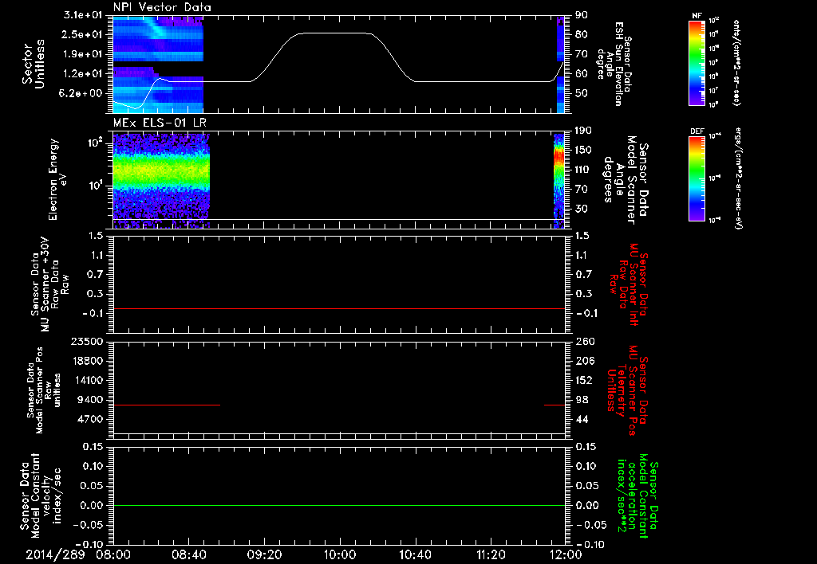The image size is (817, 564).
Task: Click the red line in the +30V panel
Action: click(x=339, y=308)
